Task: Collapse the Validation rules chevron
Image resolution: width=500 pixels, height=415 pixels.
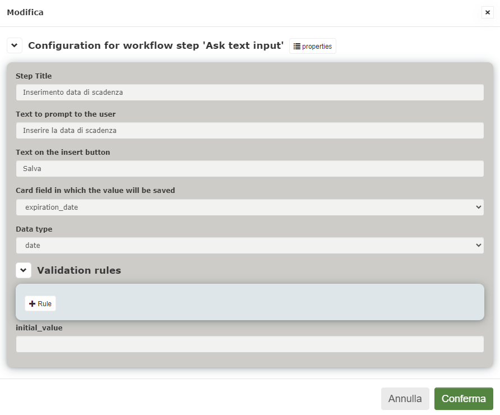Action: [24, 270]
